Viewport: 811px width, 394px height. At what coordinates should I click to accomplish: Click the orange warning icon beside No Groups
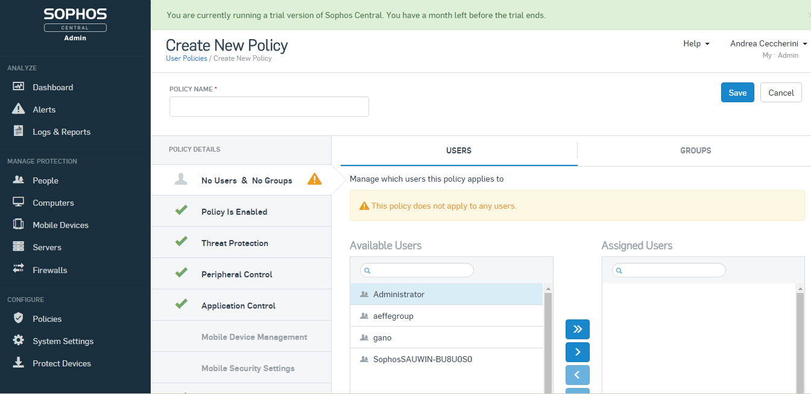coord(314,179)
